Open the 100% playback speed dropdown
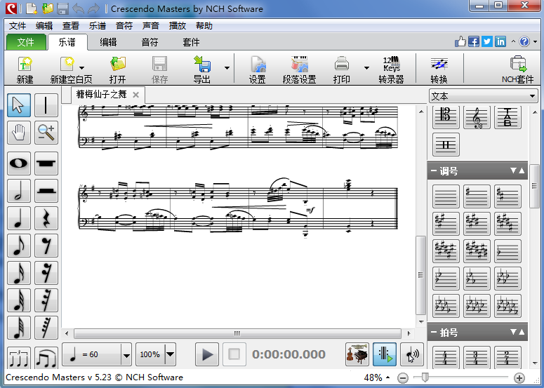This screenshot has height=388, width=544. [170, 355]
